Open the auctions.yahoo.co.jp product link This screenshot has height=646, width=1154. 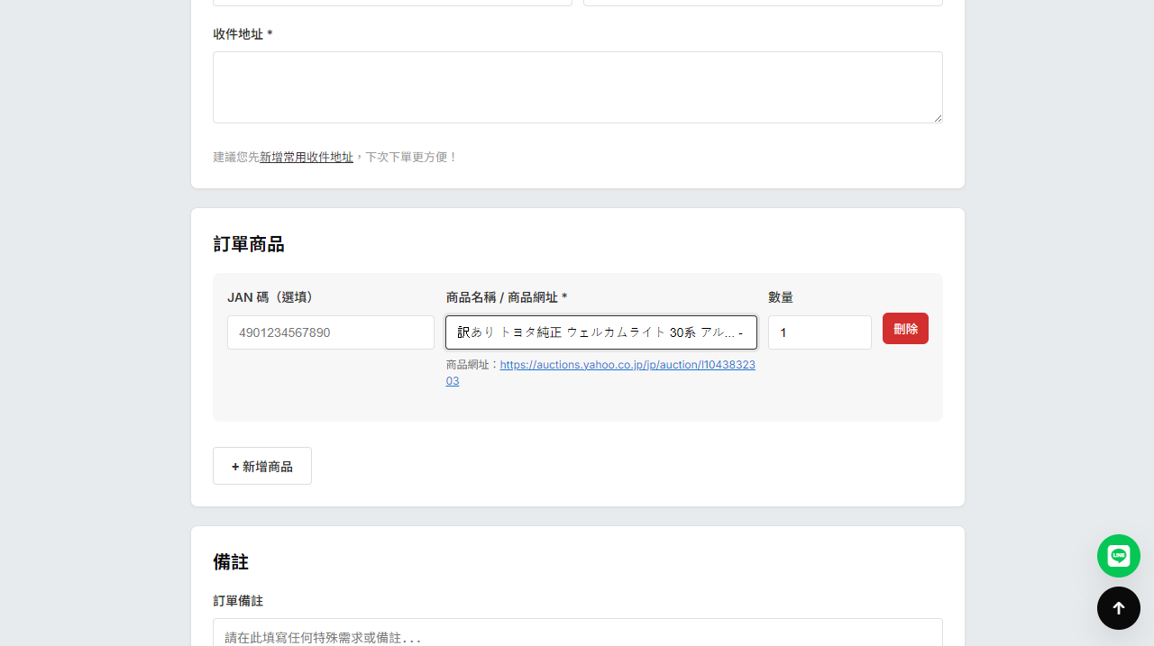point(600,373)
